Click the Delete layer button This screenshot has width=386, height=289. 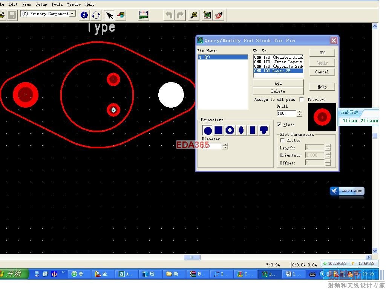278,91
